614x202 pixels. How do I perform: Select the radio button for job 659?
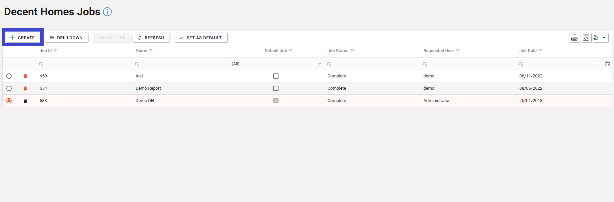tap(9, 76)
